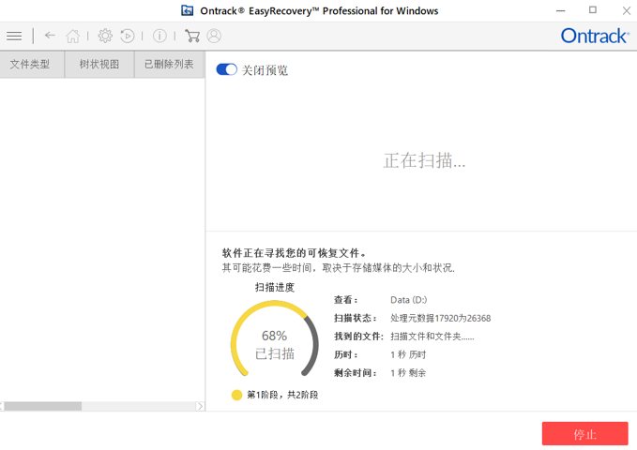Go back with the arrow icon
The height and width of the screenshot is (450, 637).
(50, 36)
